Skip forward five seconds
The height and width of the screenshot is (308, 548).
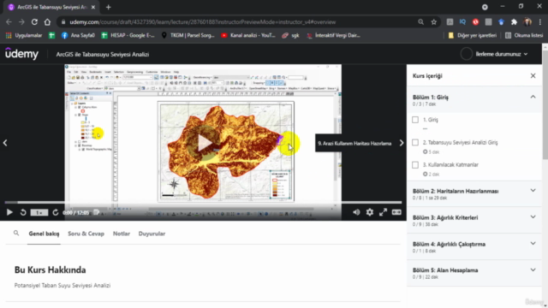point(55,212)
